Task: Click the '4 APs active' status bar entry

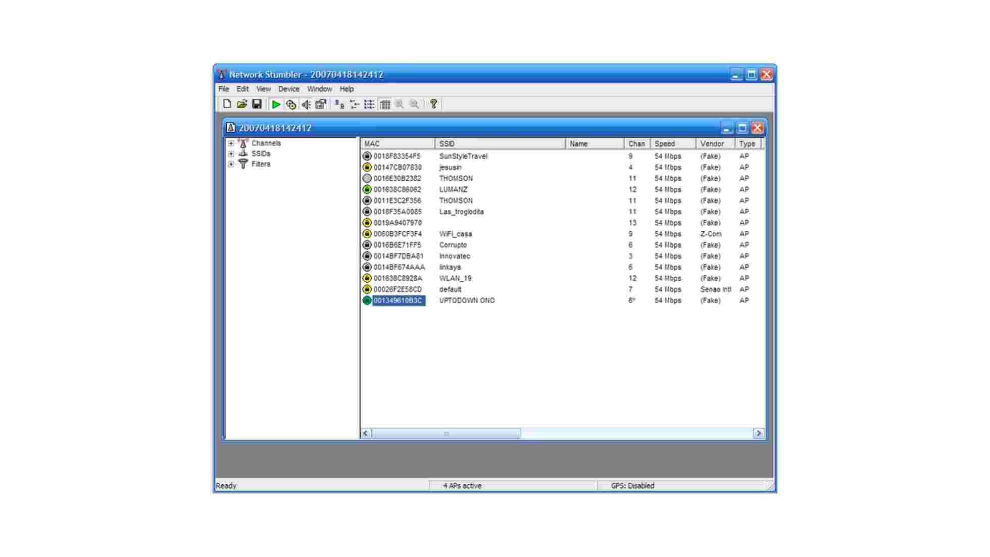Action: [x=462, y=486]
